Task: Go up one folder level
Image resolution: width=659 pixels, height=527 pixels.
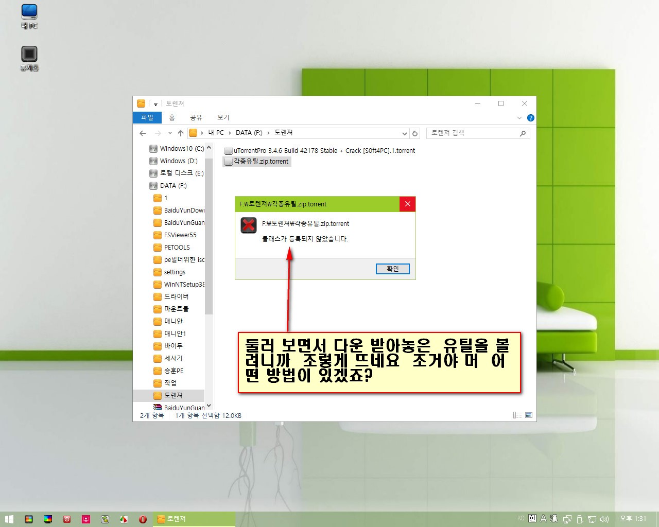Action: (x=181, y=133)
